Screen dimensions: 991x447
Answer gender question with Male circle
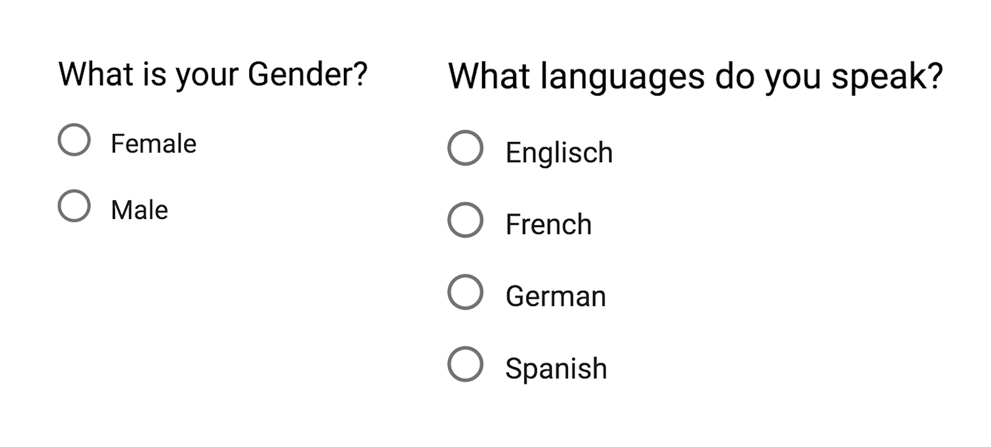[x=74, y=206]
